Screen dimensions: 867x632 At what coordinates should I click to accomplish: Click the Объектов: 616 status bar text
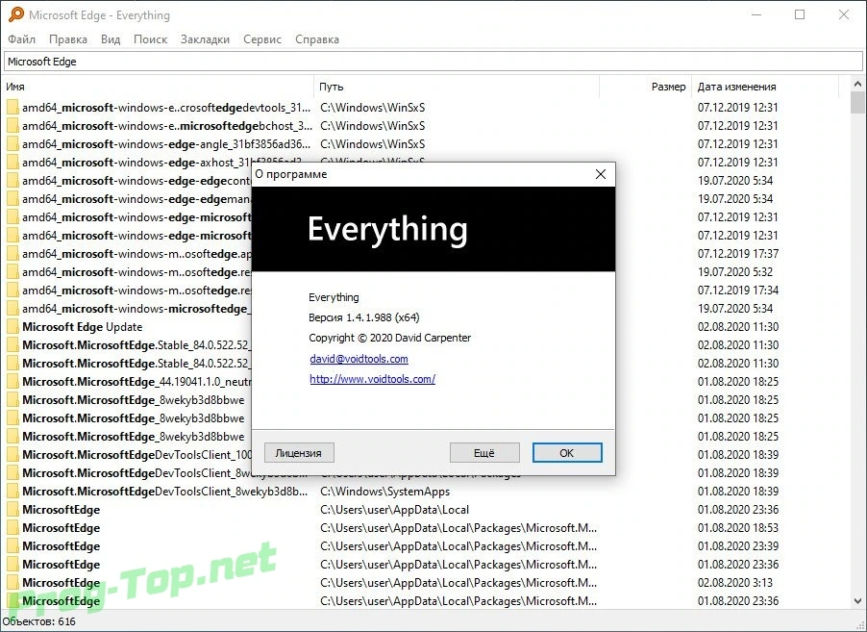coord(38,621)
